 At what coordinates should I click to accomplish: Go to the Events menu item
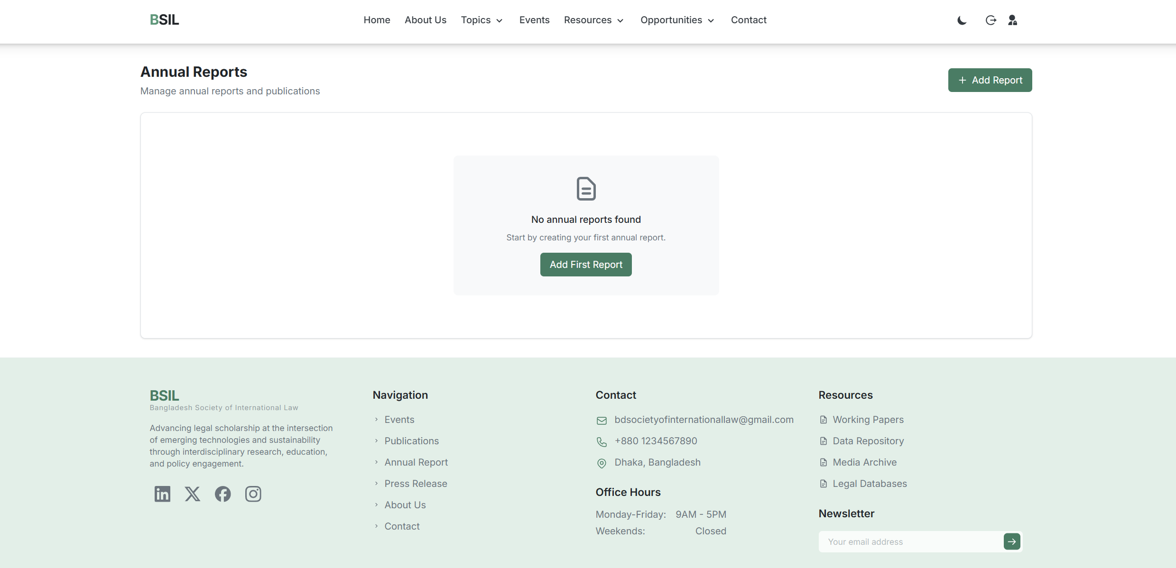534,20
